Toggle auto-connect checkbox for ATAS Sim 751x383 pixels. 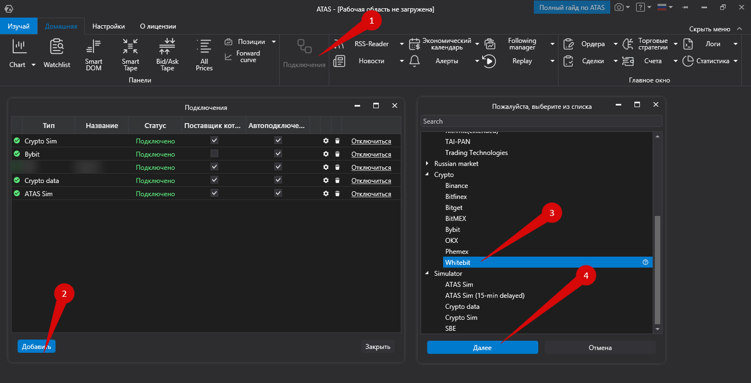point(278,193)
